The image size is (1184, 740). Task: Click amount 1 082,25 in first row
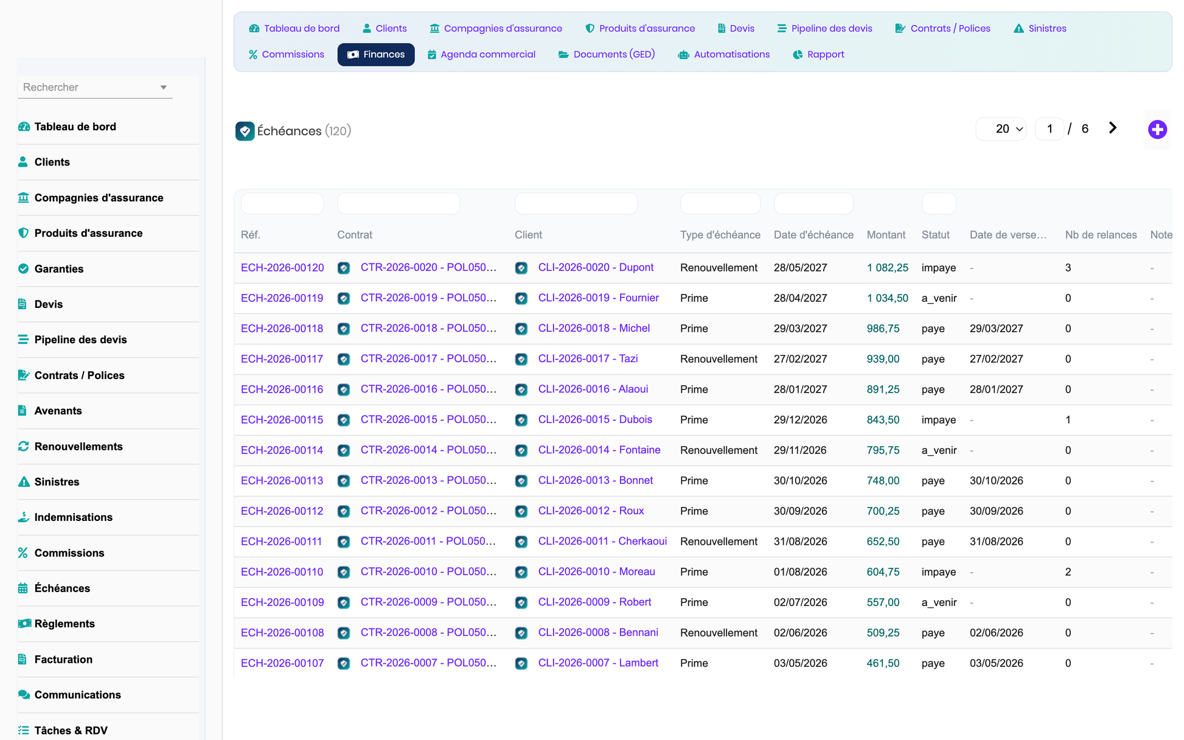[x=888, y=268]
